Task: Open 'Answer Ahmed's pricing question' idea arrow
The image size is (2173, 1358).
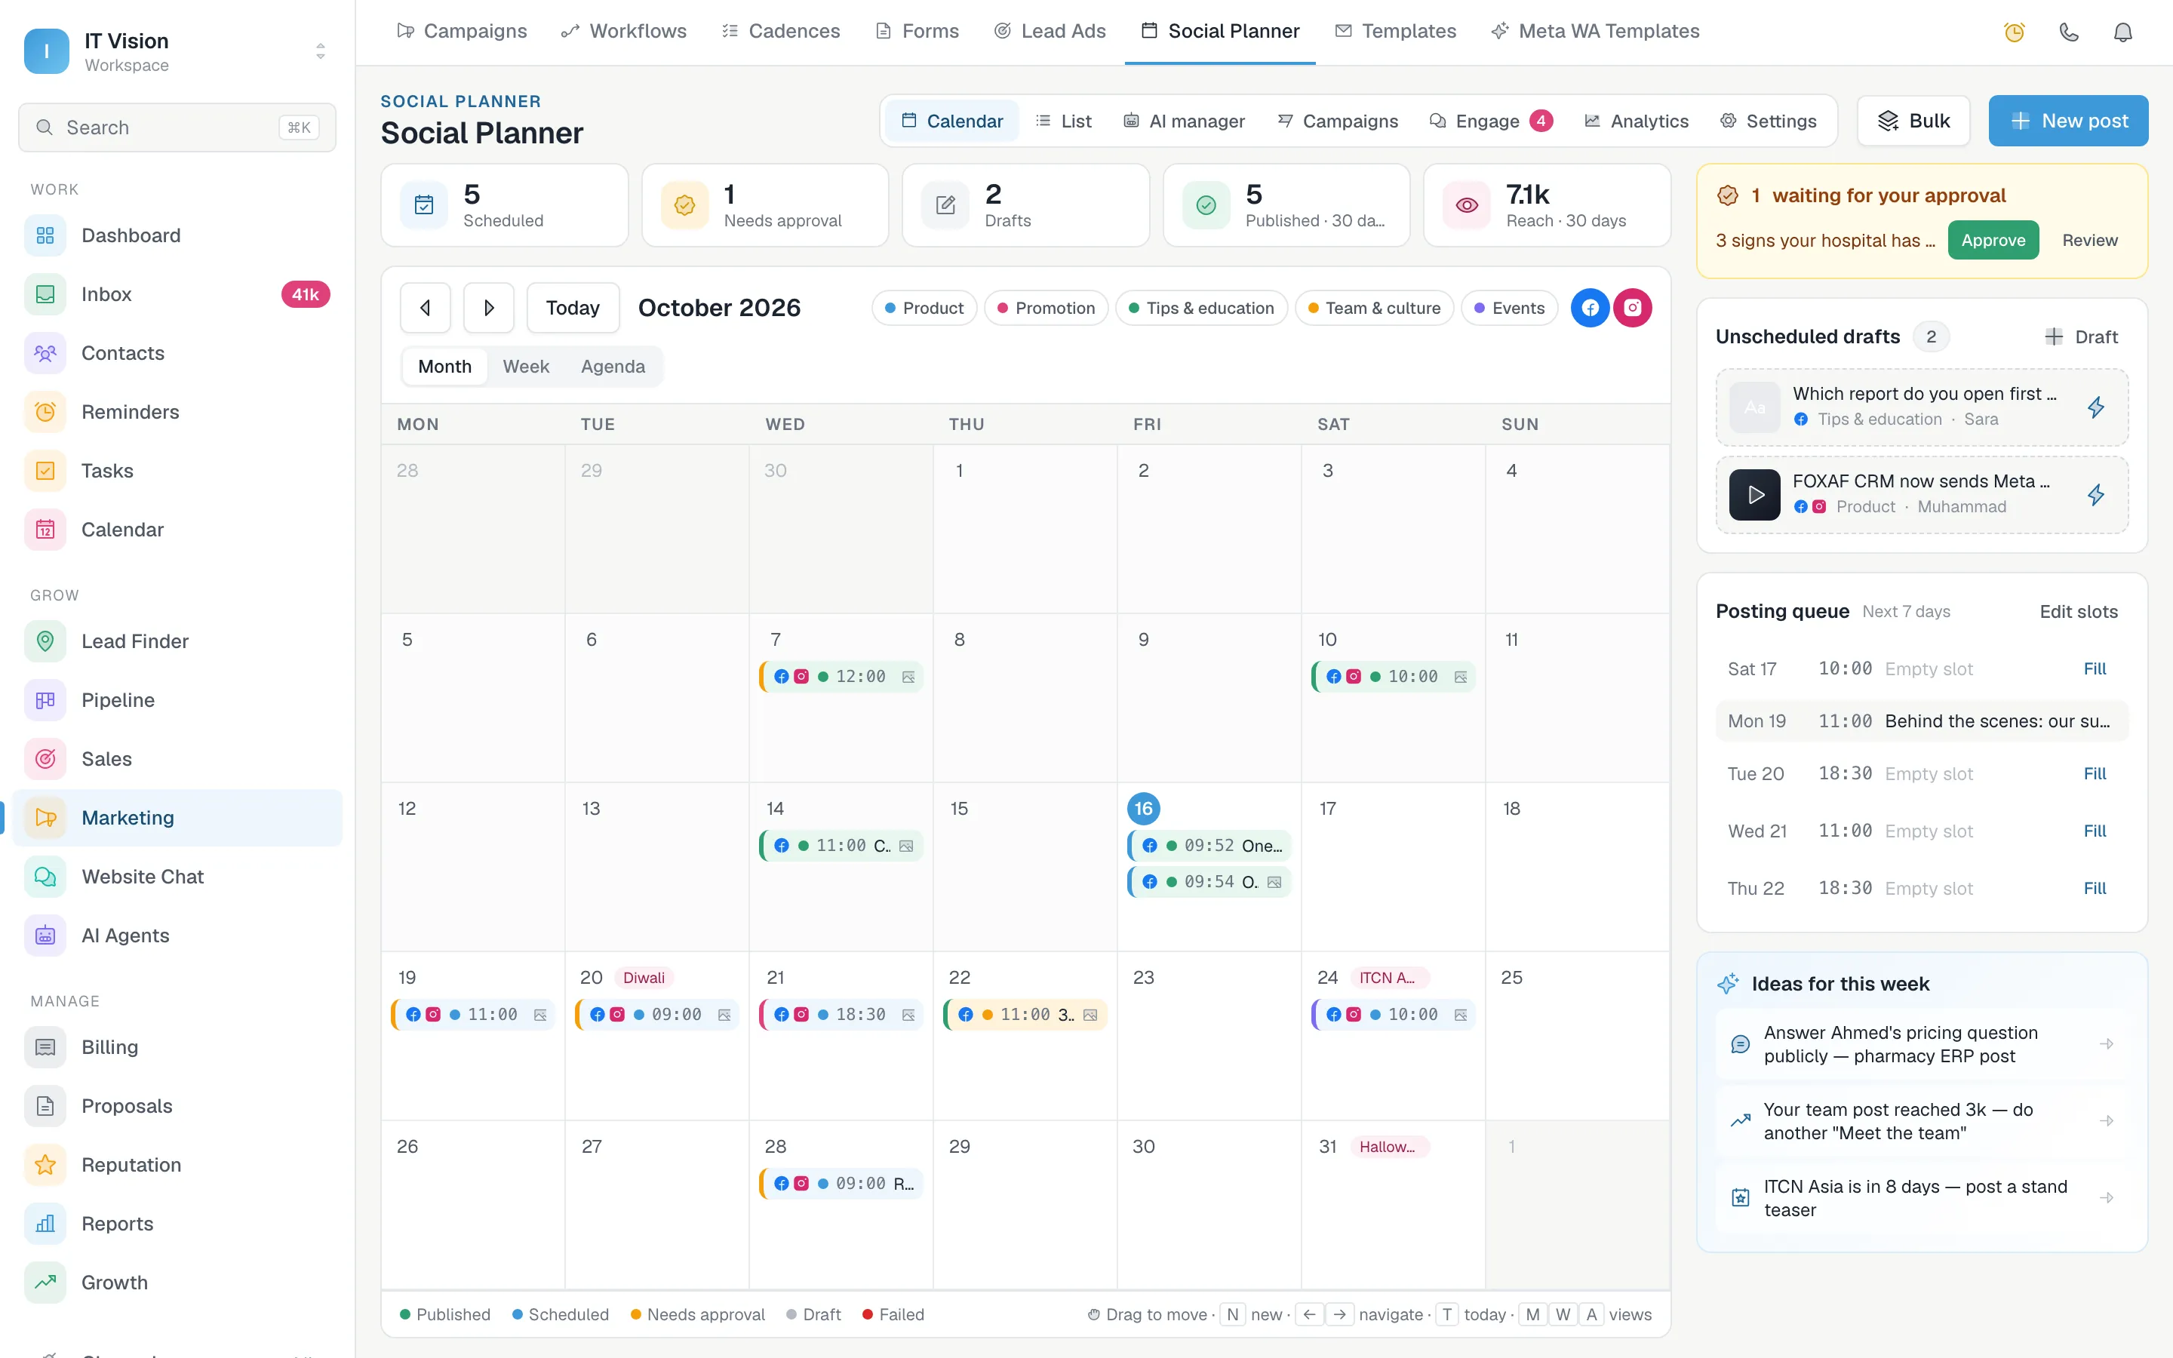Action: [x=2107, y=1045]
